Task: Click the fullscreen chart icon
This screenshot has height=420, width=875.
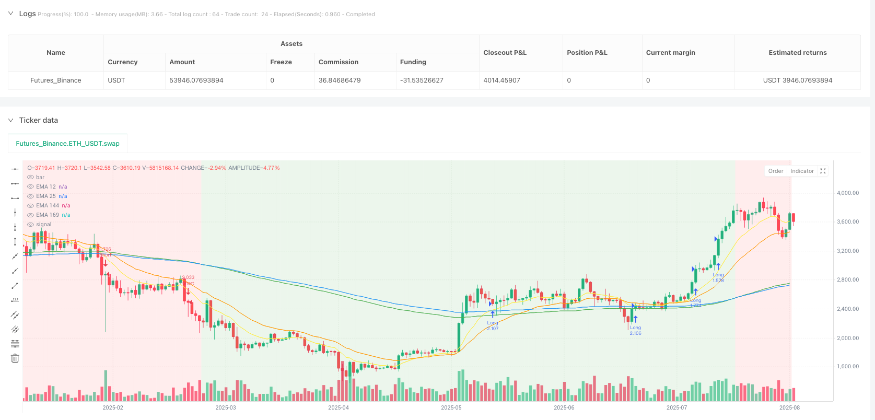Action: 823,171
